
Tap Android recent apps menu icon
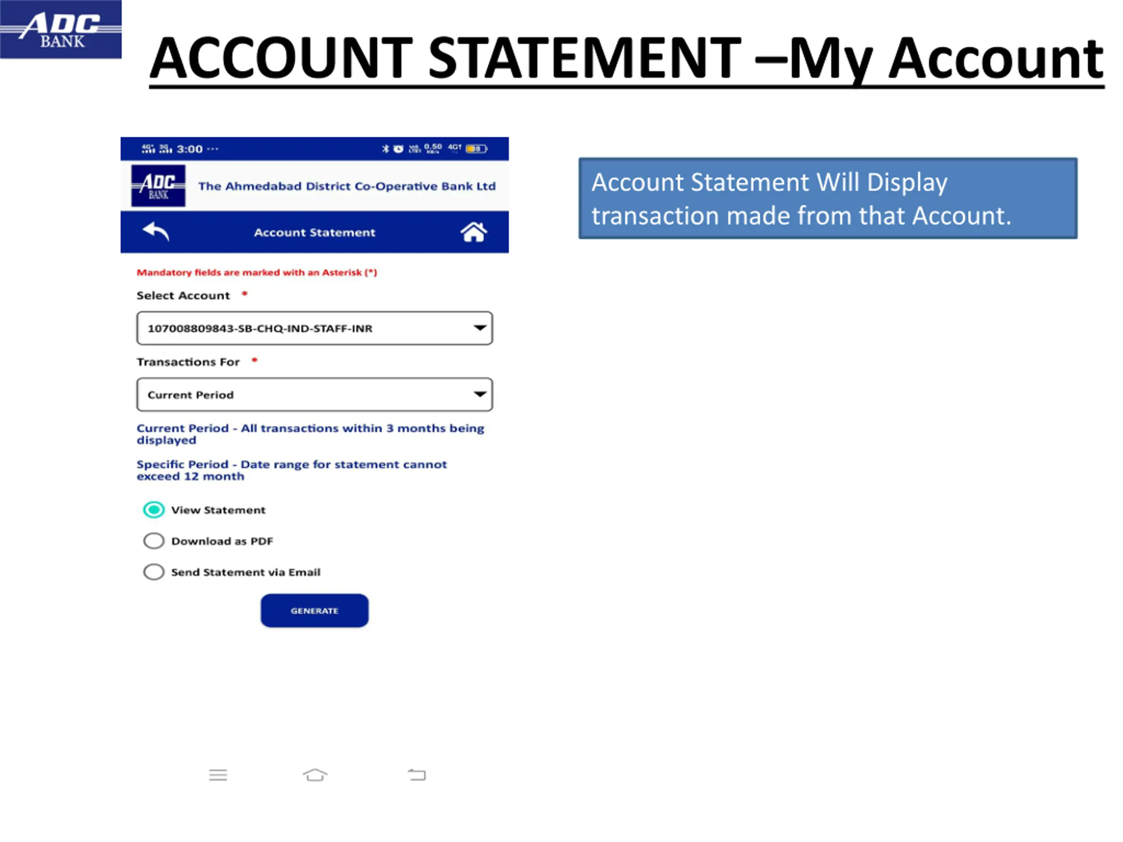pyautogui.click(x=218, y=774)
